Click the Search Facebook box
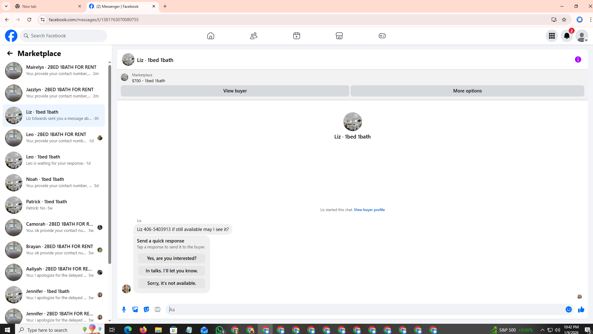593x334 pixels. pyautogui.click(x=64, y=36)
